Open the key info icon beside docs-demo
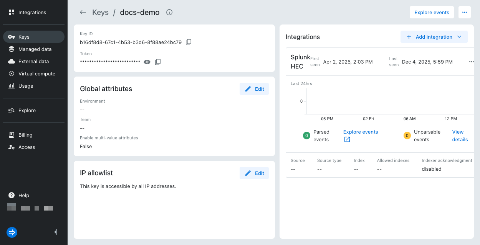Image resolution: width=480 pixels, height=245 pixels. (169, 12)
